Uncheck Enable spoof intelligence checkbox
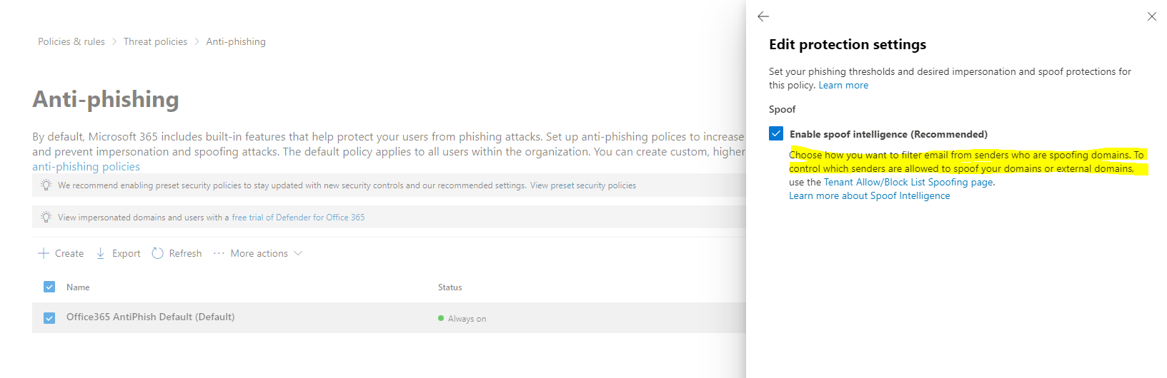The width and height of the screenshot is (1167, 378). tap(776, 133)
